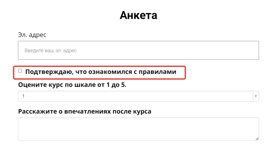Click 'Расскажите о впечатлениях после курса' label
The image size is (267, 145).
click(x=85, y=112)
